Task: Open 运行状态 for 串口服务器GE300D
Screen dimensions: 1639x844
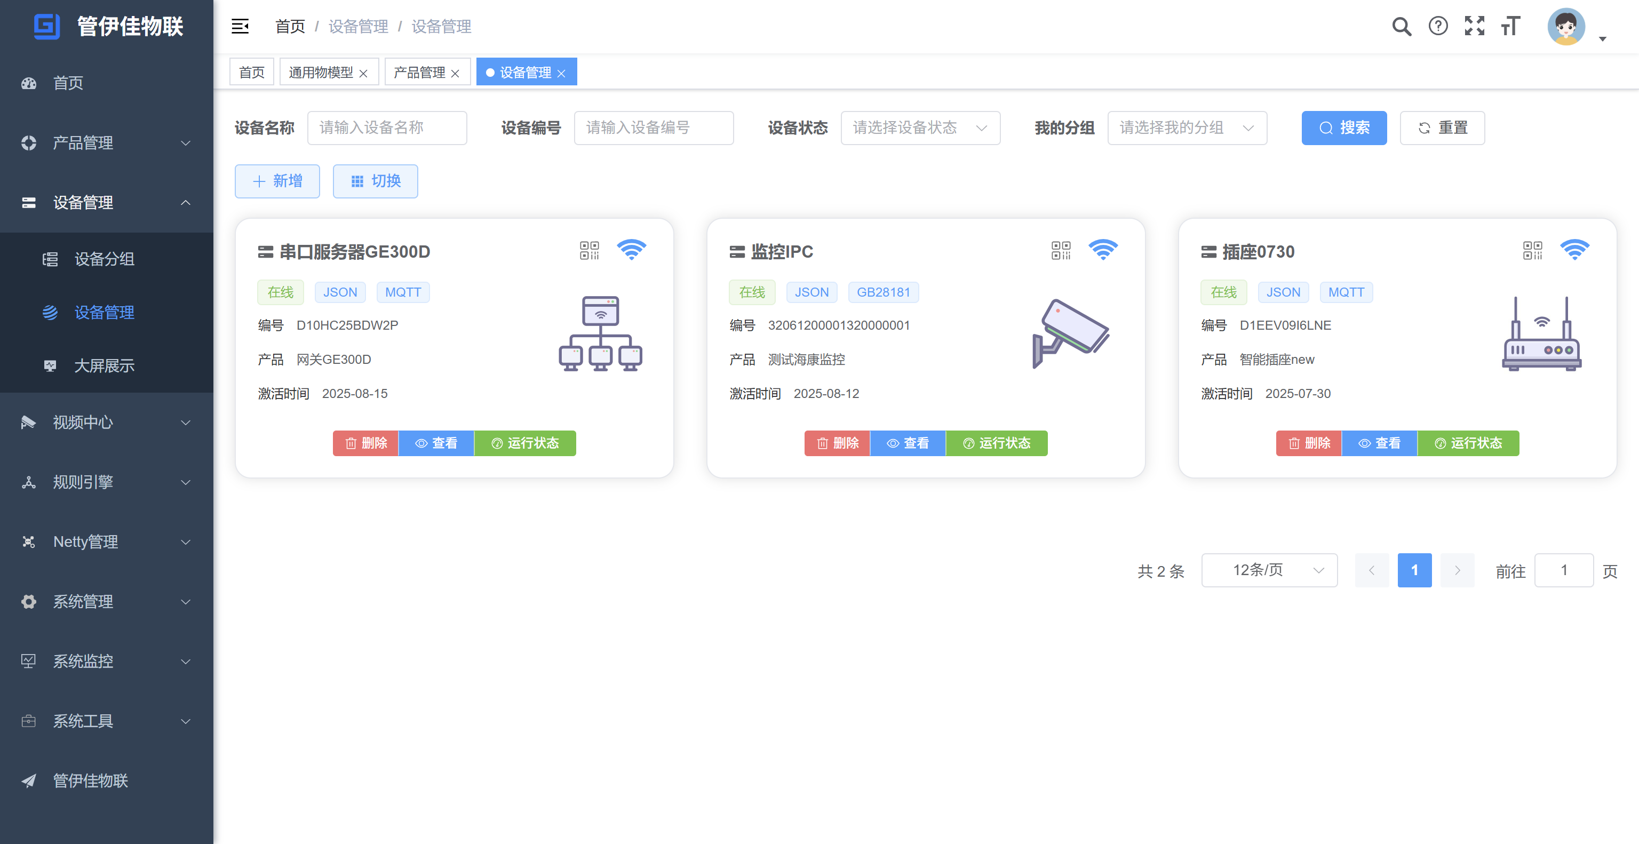Action: pyautogui.click(x=525, y=443)
